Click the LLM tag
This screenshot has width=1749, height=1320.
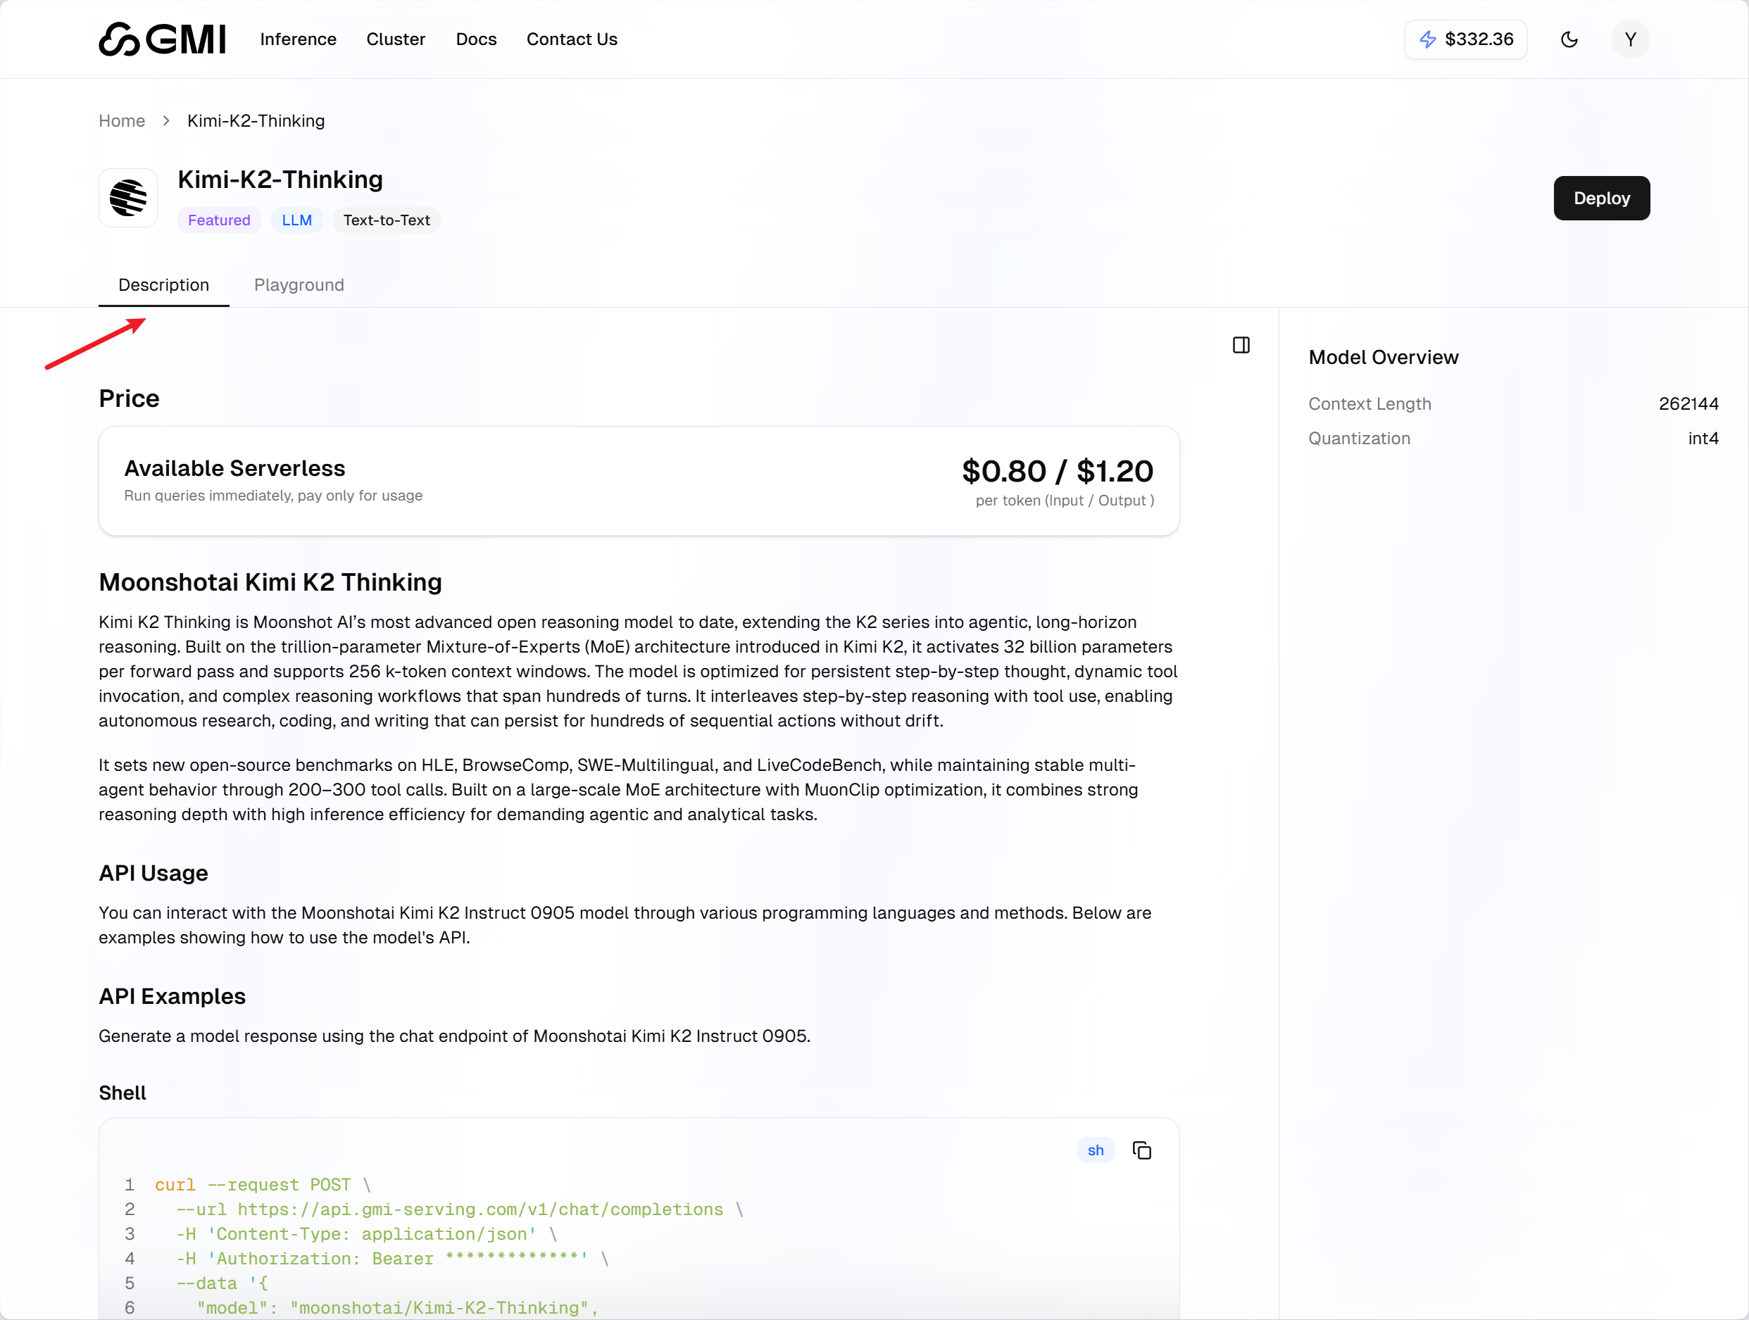click(296, 220)
